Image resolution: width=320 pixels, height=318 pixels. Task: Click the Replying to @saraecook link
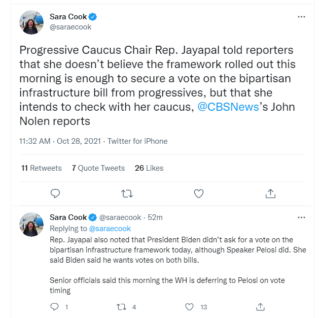tap(110, 229)
